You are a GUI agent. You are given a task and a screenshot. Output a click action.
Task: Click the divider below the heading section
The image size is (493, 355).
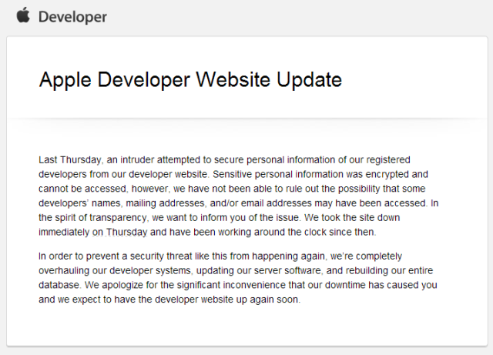pyautogui.click(x=247, y=119)
